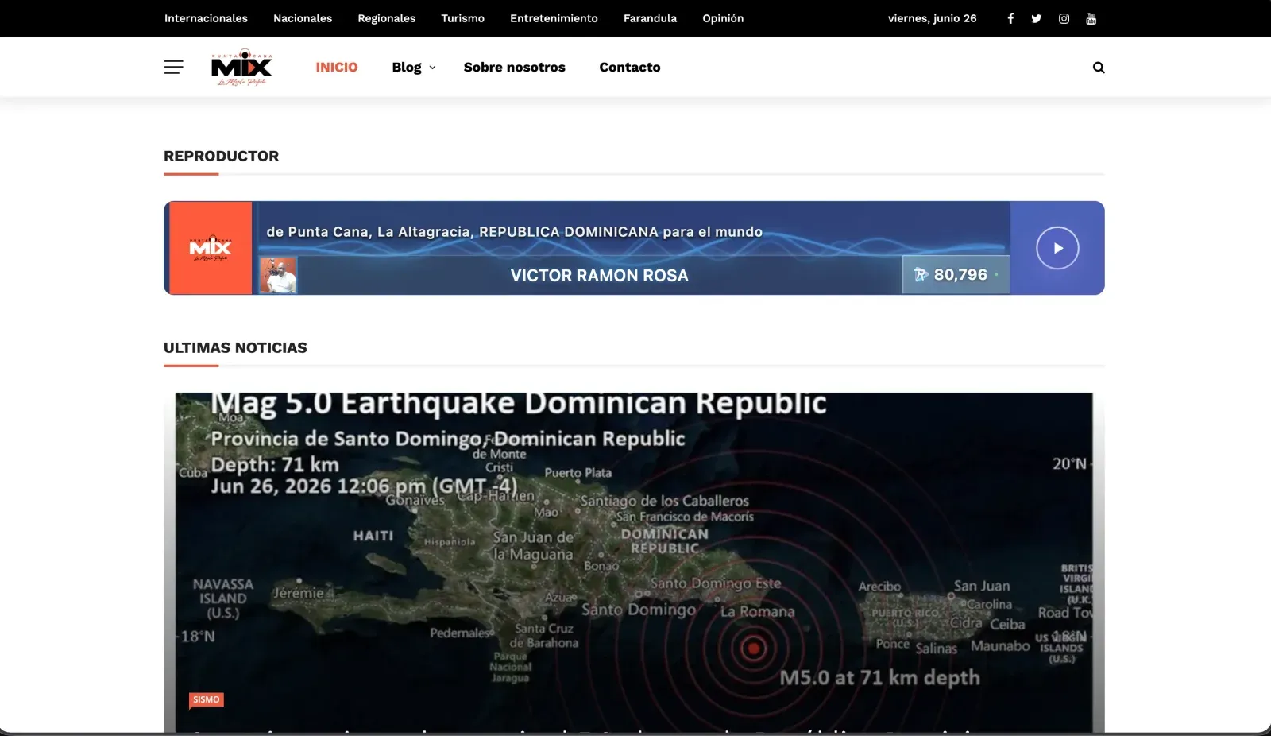Go to the INICIO page
1271x736 pixels.
(337, 68)
